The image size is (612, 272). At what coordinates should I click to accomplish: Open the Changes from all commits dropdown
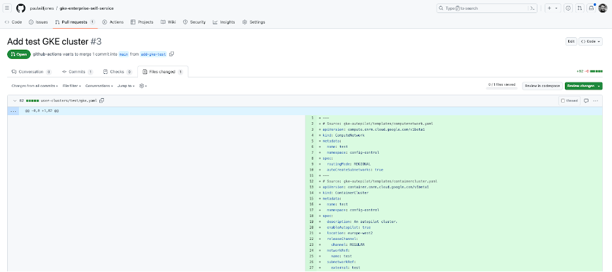pos(35,86)
